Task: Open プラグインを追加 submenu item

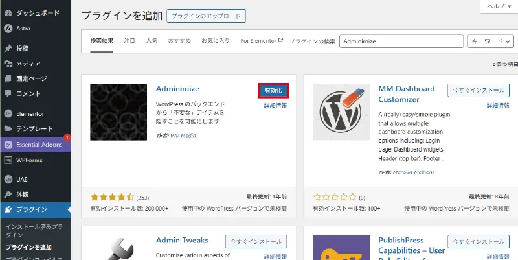Action: [x=28, y=248]
